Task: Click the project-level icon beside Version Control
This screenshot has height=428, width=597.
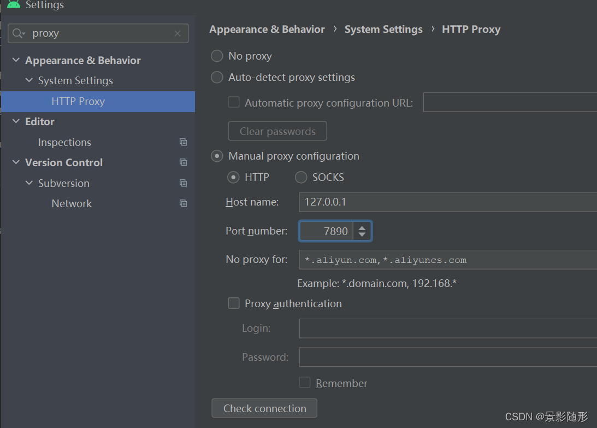Action: [x=183, y=162]
